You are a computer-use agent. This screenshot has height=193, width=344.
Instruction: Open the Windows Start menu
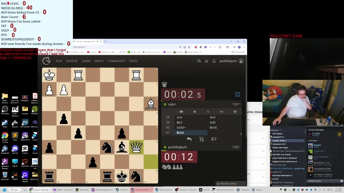pos(4,190)
